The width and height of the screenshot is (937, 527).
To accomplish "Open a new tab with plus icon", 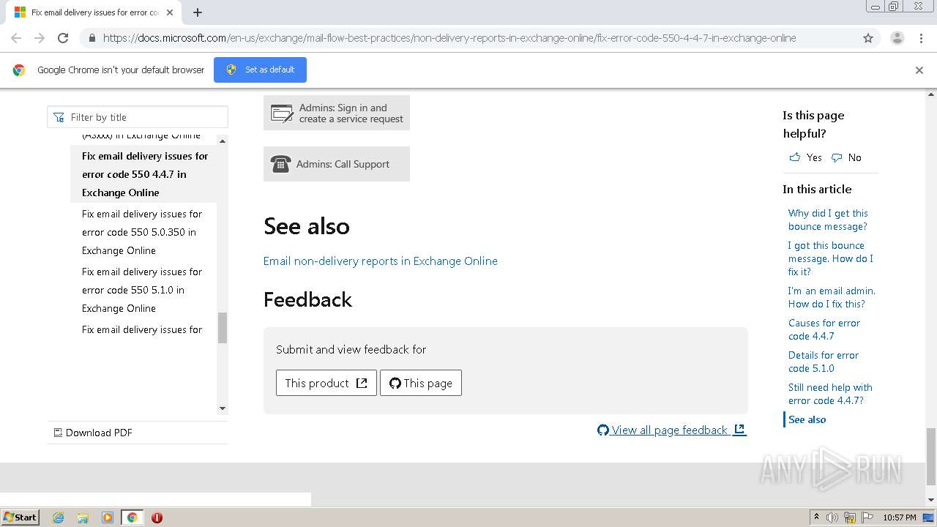I will click(x=198, y=12).
